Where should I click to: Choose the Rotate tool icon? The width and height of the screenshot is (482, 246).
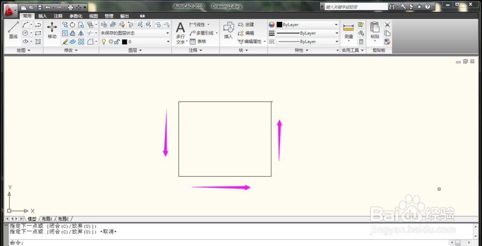(x=73, y=25)
